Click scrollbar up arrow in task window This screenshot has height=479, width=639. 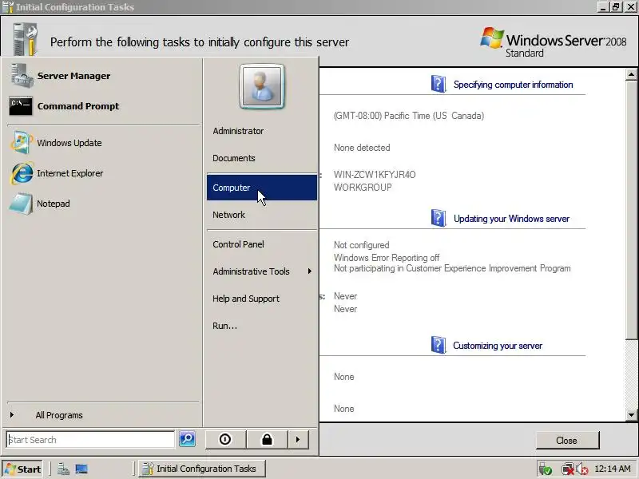[x=631, y=74]
